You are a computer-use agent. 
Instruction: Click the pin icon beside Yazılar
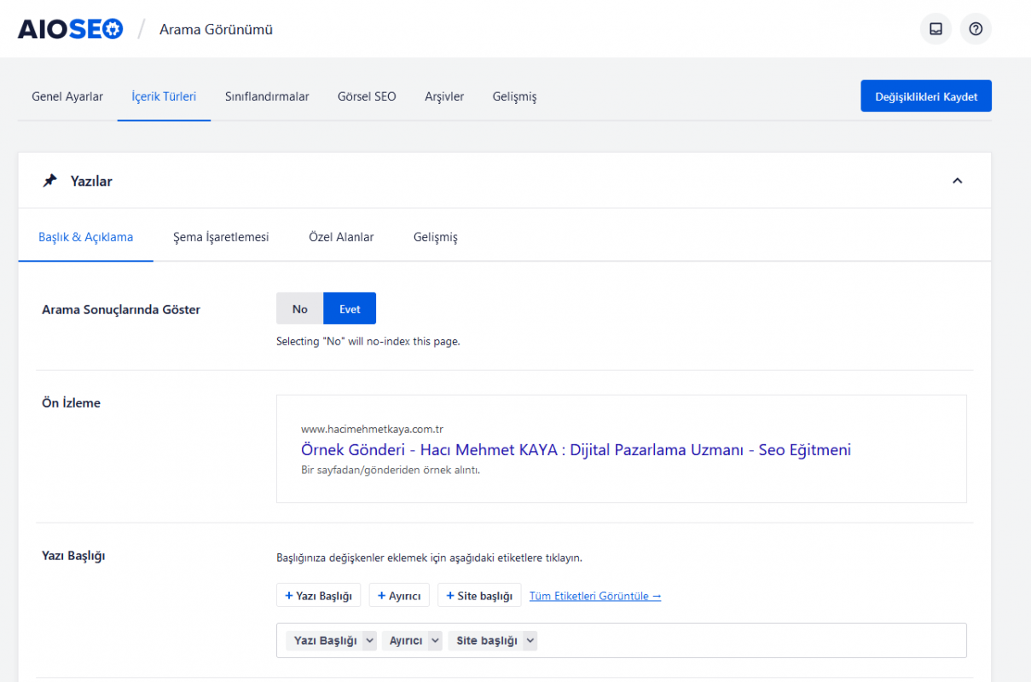pyautogui.click(x=50, y=181)
